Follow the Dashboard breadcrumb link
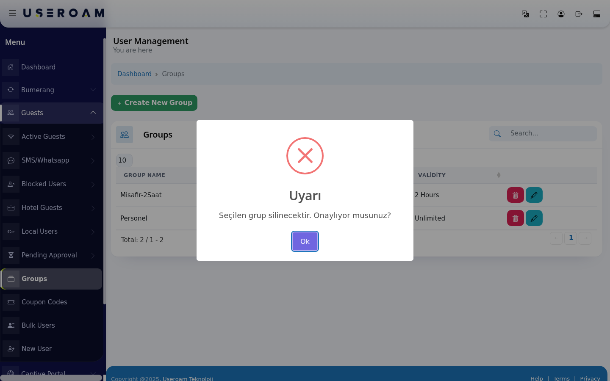This screenshot has height=381, width=610. pos(134,74)
